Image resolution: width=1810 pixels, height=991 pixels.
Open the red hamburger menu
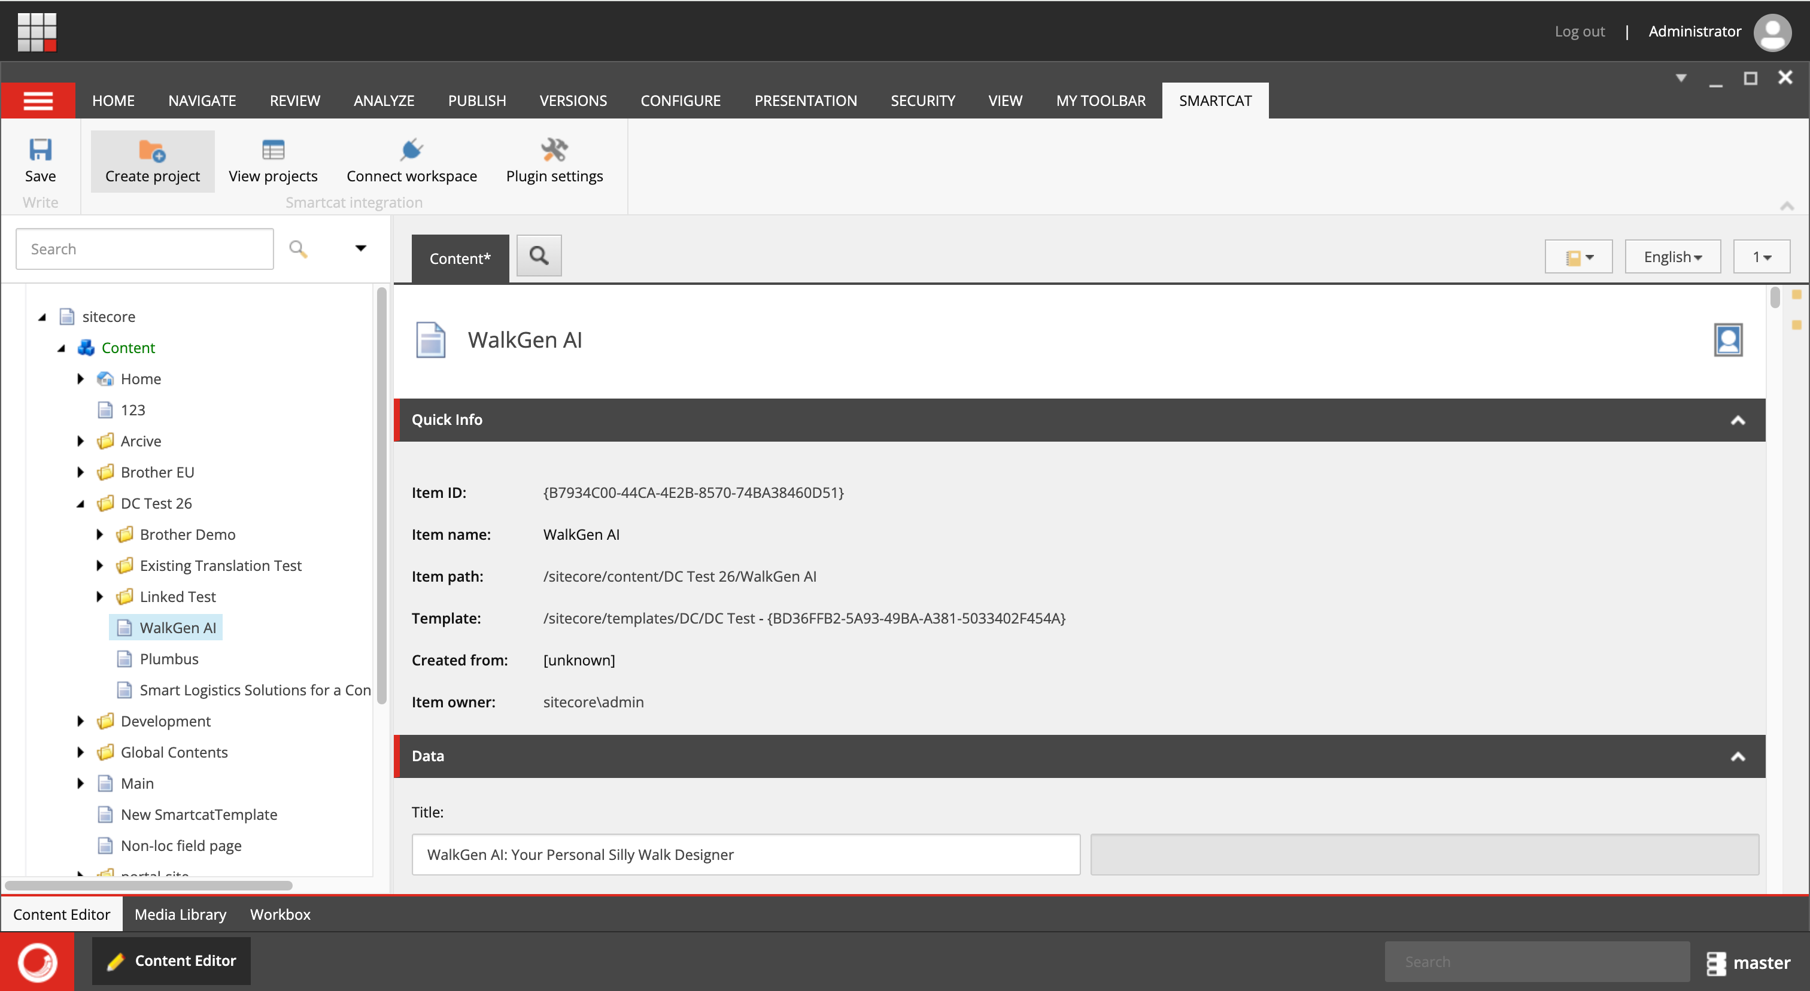click(x=38, y=101)
